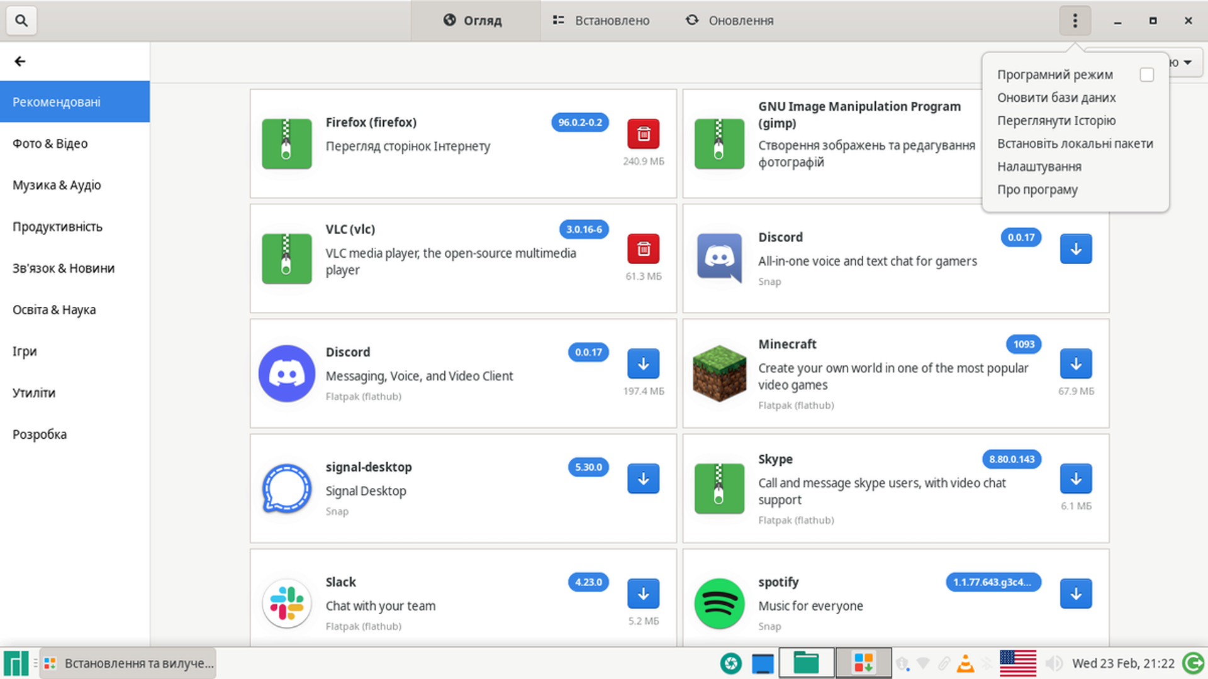The width and height of the screenshot is (1208, 679).
Task: Click Skype version badge 8.80.0.143
Action: 1012,460
